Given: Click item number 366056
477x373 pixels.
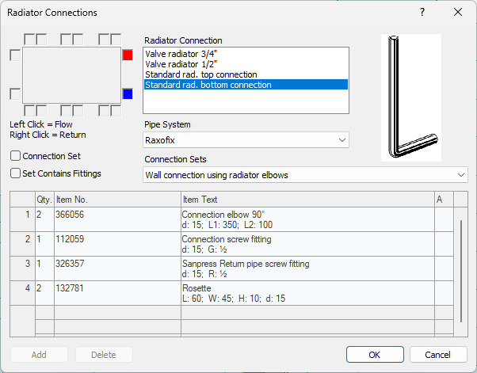Looking at the screenshot, I should 117,219.
